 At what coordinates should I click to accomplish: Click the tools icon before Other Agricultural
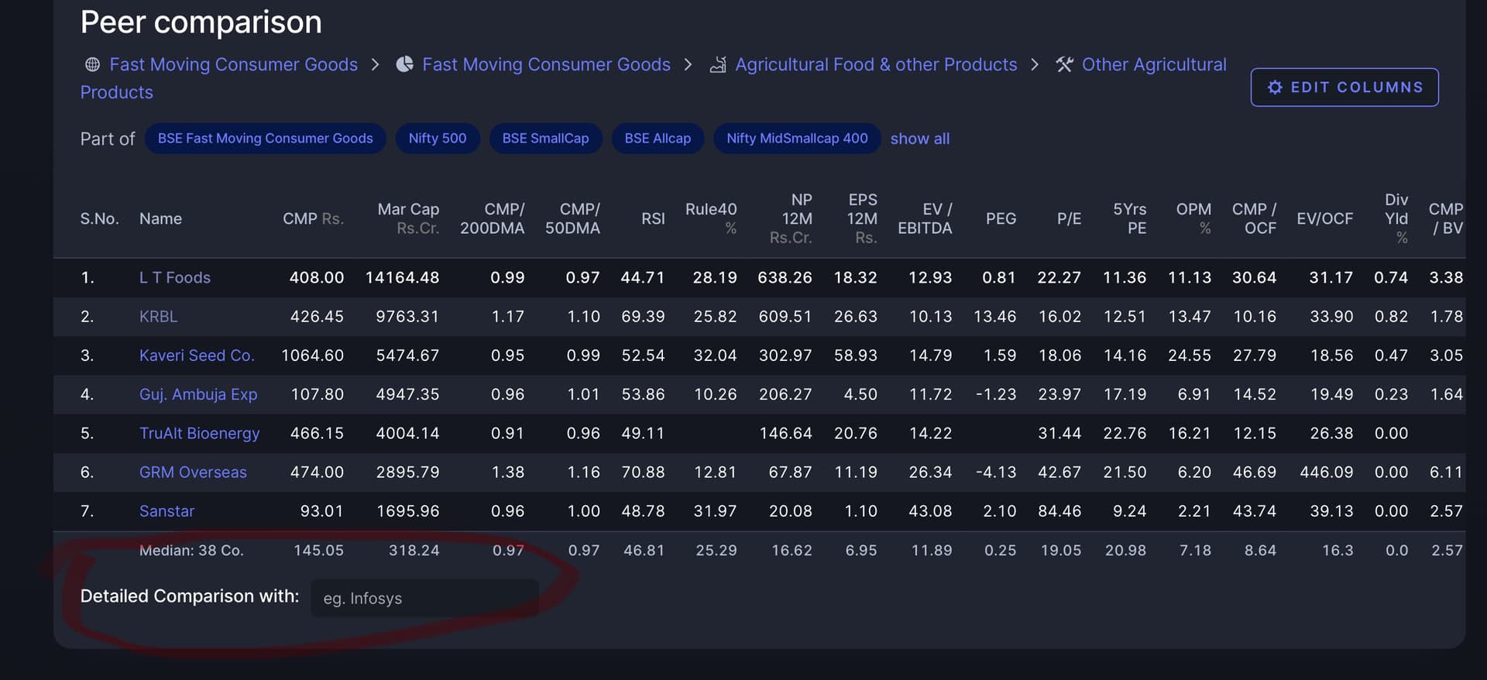tap(1064, 64)
